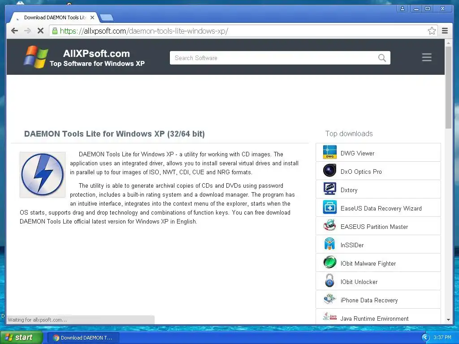Open the EaseUS Data Recovery Wizard link
Viewport: 459px width, 344px height.
coord(381,208)
